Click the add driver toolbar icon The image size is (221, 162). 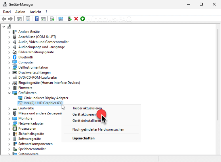pyautogui.click(x=70, y=19)
